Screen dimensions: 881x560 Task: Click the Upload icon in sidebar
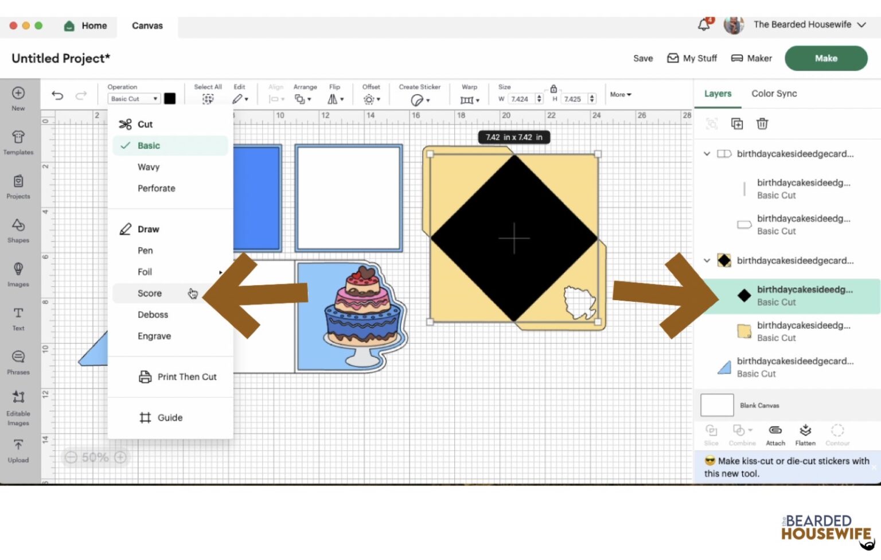18,450
